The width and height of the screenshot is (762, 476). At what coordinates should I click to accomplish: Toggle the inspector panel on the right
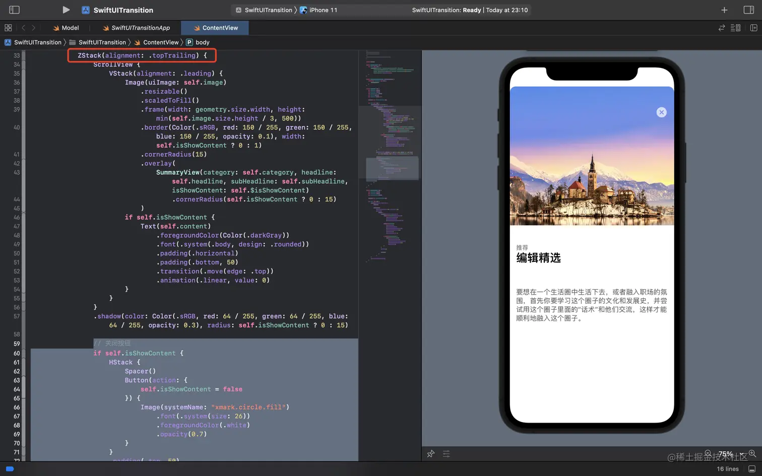749,10
